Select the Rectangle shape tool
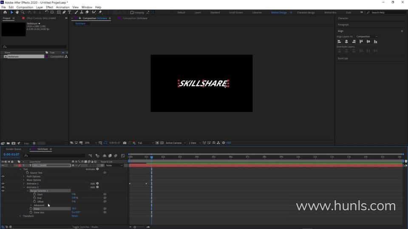 click(x=59, y=12)
